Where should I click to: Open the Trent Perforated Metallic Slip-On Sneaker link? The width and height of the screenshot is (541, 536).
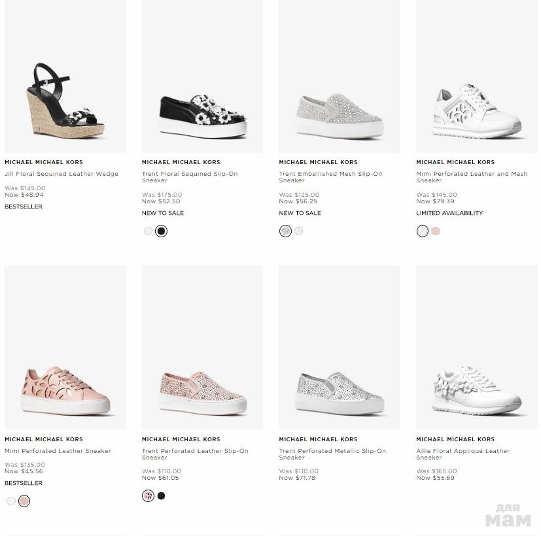click(332, 454)
